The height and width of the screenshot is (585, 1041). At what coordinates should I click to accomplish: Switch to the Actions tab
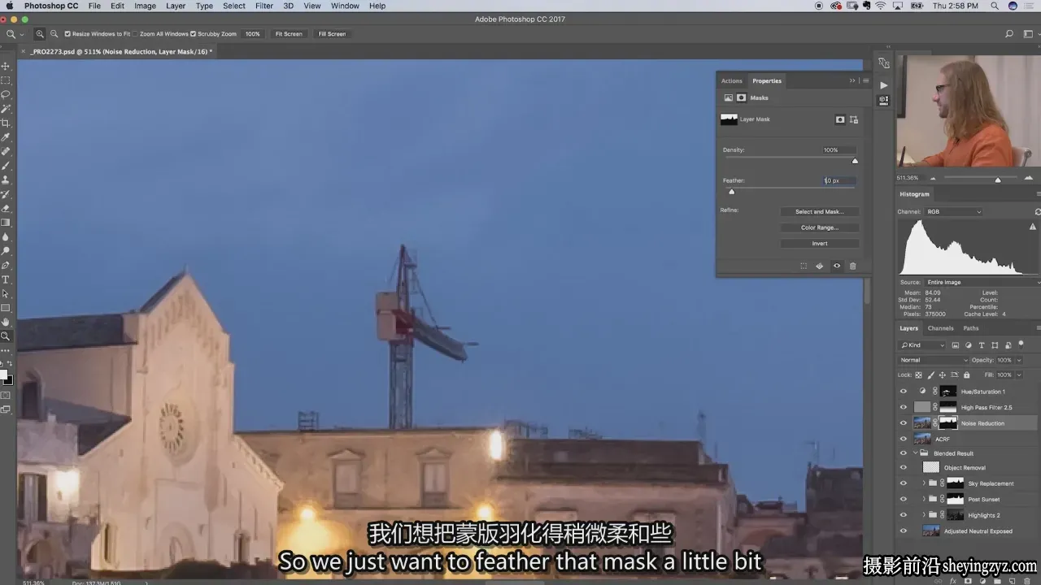[732, 81]
